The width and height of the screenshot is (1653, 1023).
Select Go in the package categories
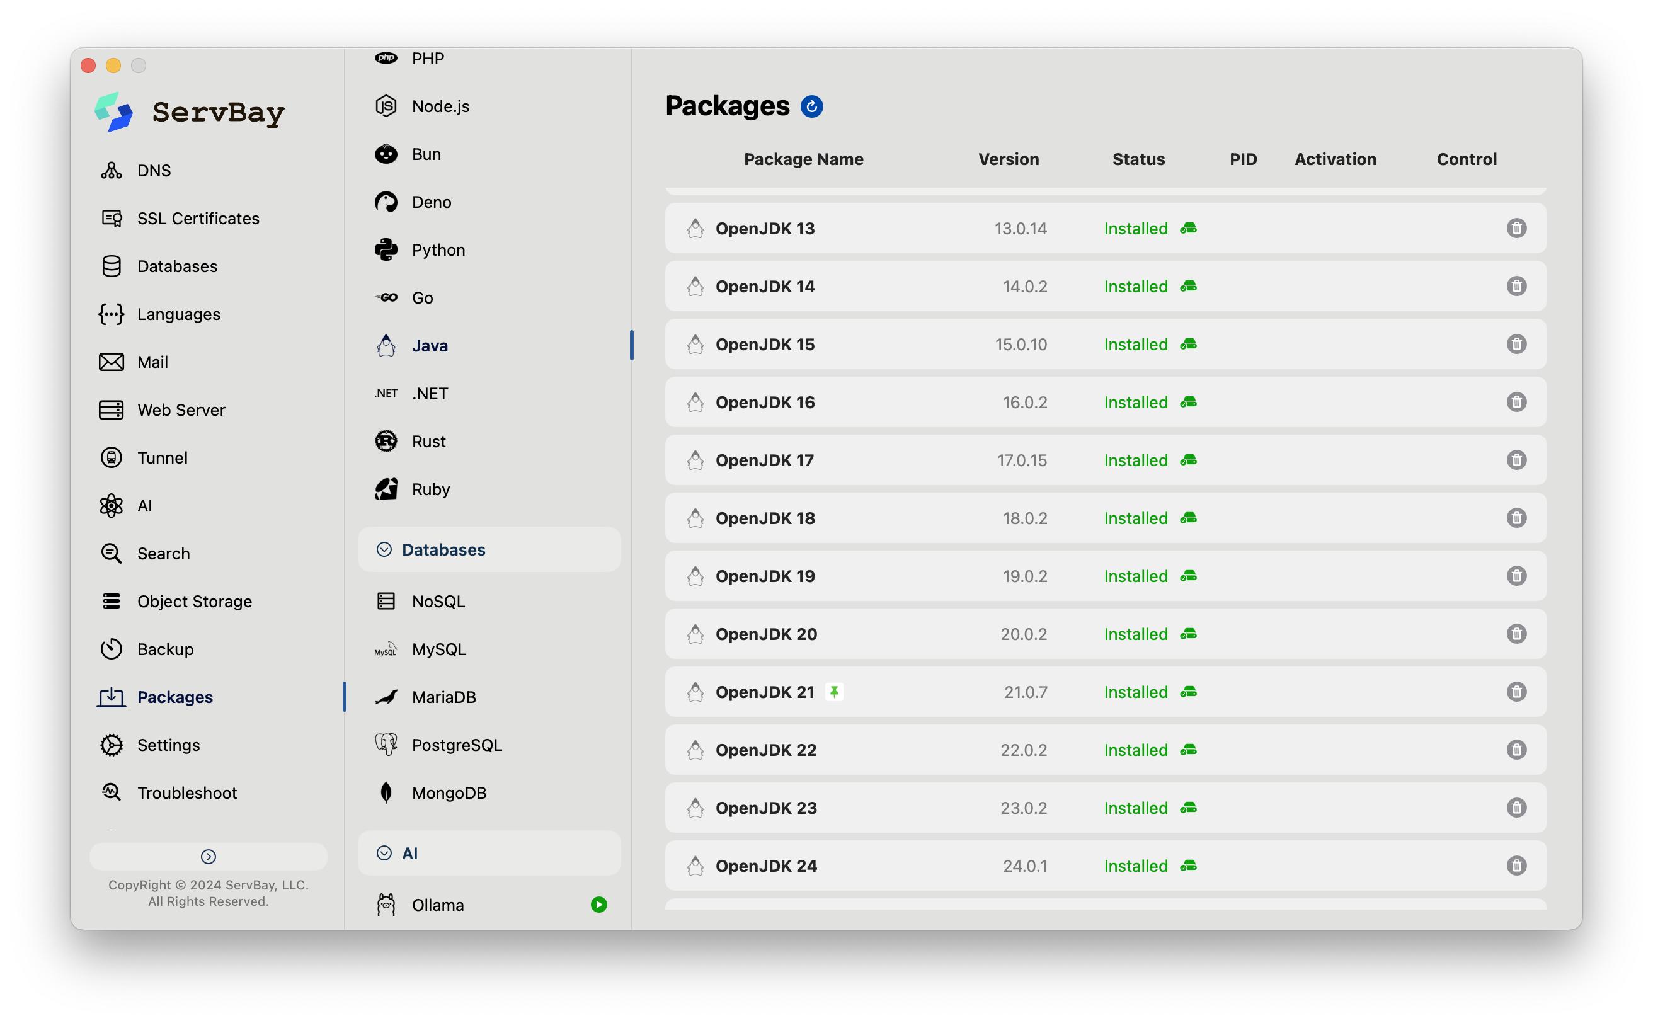point(404,298)
